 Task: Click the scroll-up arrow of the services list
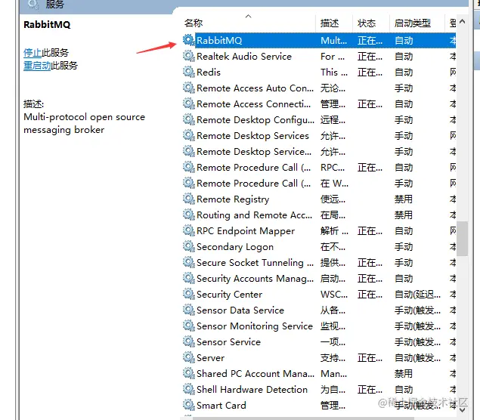(x=463, y=21)
